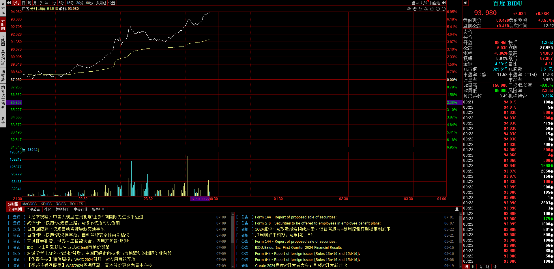Open 纳斯达克指数 in the left sidebar
The image size is (554, 269).
click(x=3, y=98)
